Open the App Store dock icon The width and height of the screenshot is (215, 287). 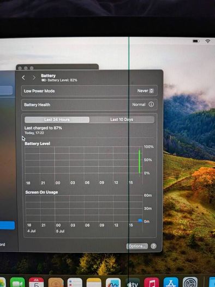(171, 283)
